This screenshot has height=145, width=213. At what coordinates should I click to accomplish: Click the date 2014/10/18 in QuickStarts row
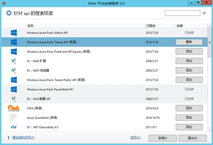[x=153, y=118]
